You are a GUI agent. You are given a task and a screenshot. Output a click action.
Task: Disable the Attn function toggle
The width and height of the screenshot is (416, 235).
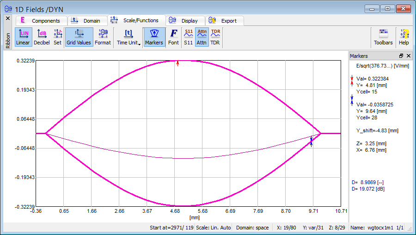[202, 37]
